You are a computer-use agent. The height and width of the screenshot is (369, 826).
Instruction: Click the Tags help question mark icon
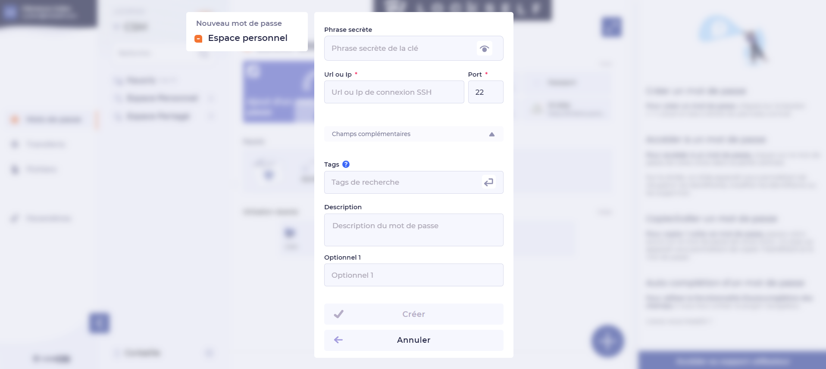point(346,164)
